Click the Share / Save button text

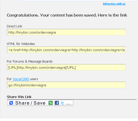30,103
